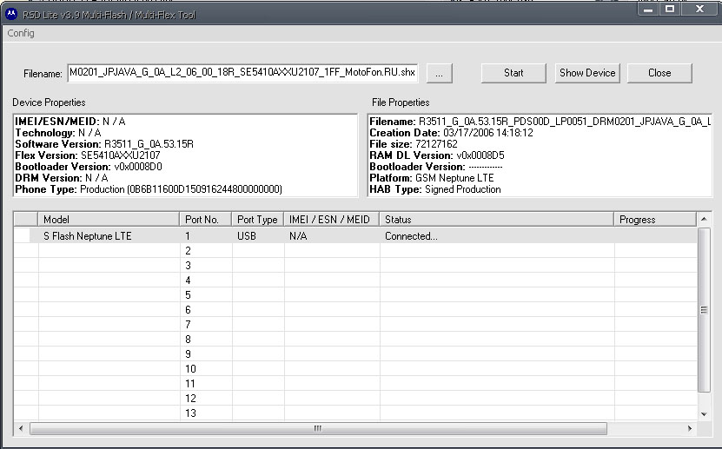Select port number 7 row
Screen dimensions: 722x449
355,324
